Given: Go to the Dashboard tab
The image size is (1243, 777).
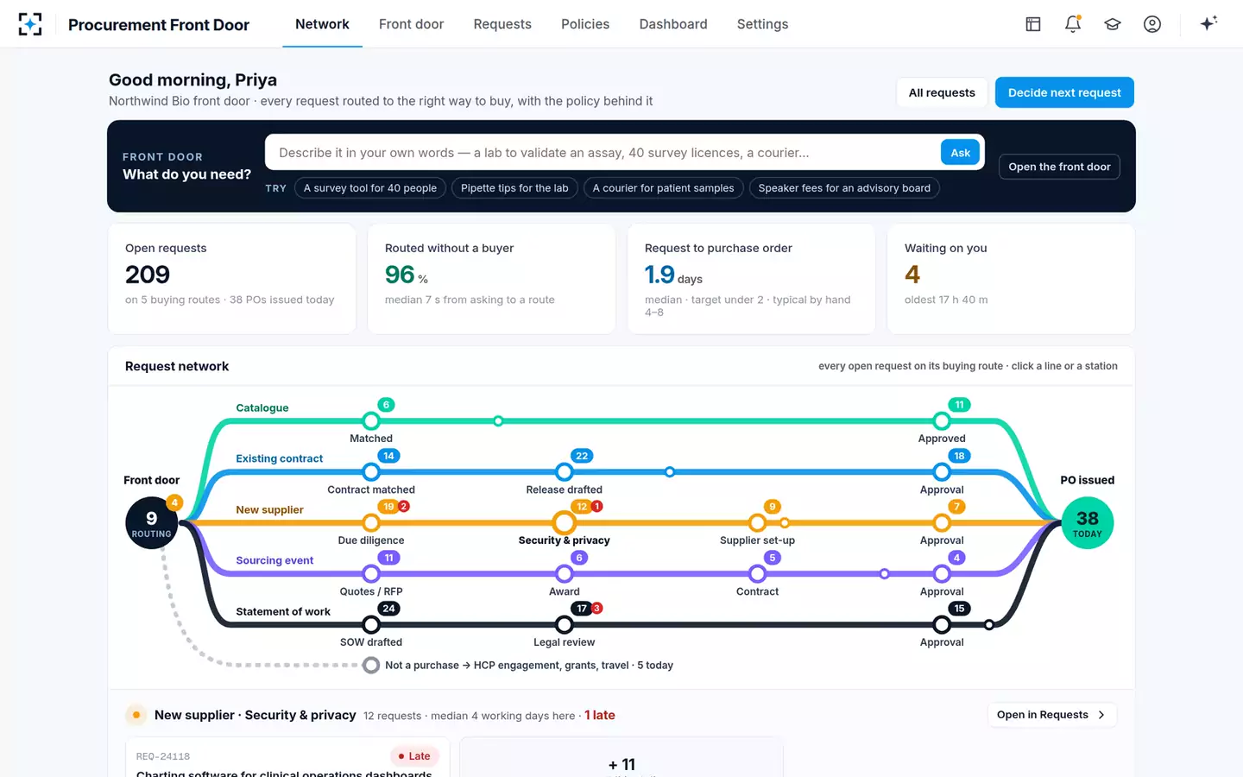Looking at the screenshot, I should pyautogui.click(x=673, y=24).
